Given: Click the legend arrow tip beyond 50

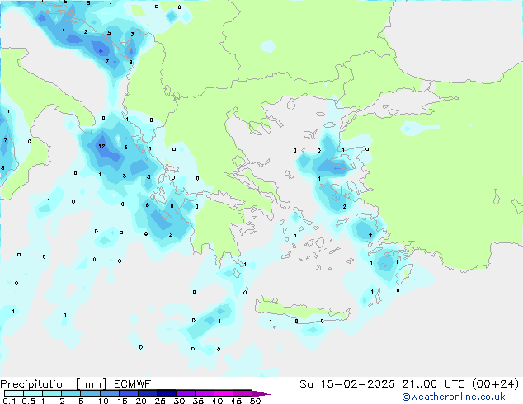Looking at the screenshot, I should point(261,393).
